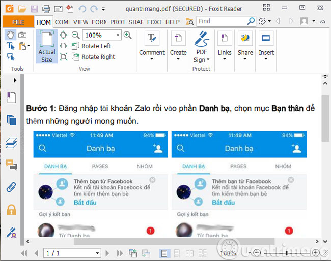Click the Open folder icon in title bar
The width and height of the screenshot is (331, 261).
(22, 9)
